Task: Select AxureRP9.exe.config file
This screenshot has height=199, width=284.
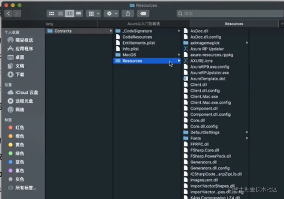Action: (x=215, y=67)
